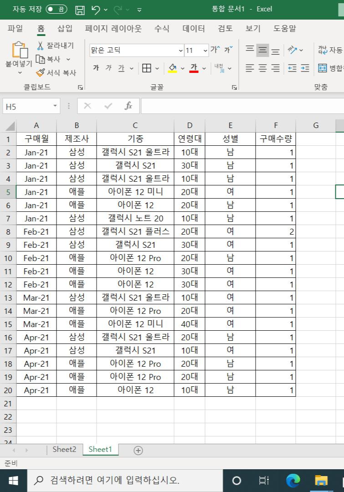This screenshot has width=344, height=492.
Task: Click center align icon
Action: [263, 68]
